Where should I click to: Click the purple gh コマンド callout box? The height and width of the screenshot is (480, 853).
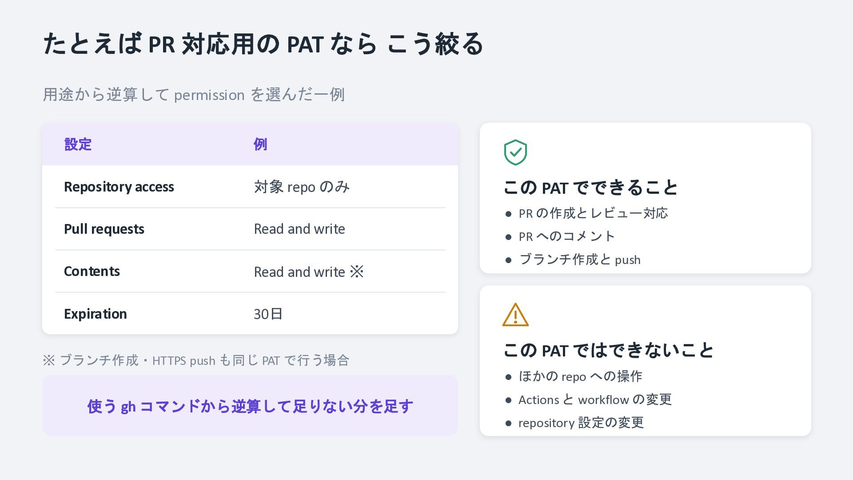pyautogui.click(x=250, y=405)
